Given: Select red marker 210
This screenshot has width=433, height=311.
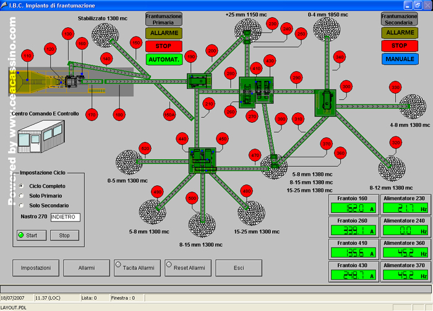Looking at the screenshot, I should [x=209, y=104].
